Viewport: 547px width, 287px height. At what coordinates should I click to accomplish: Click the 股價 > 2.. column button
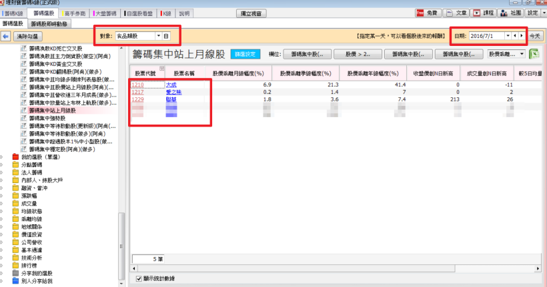point(358,55)
